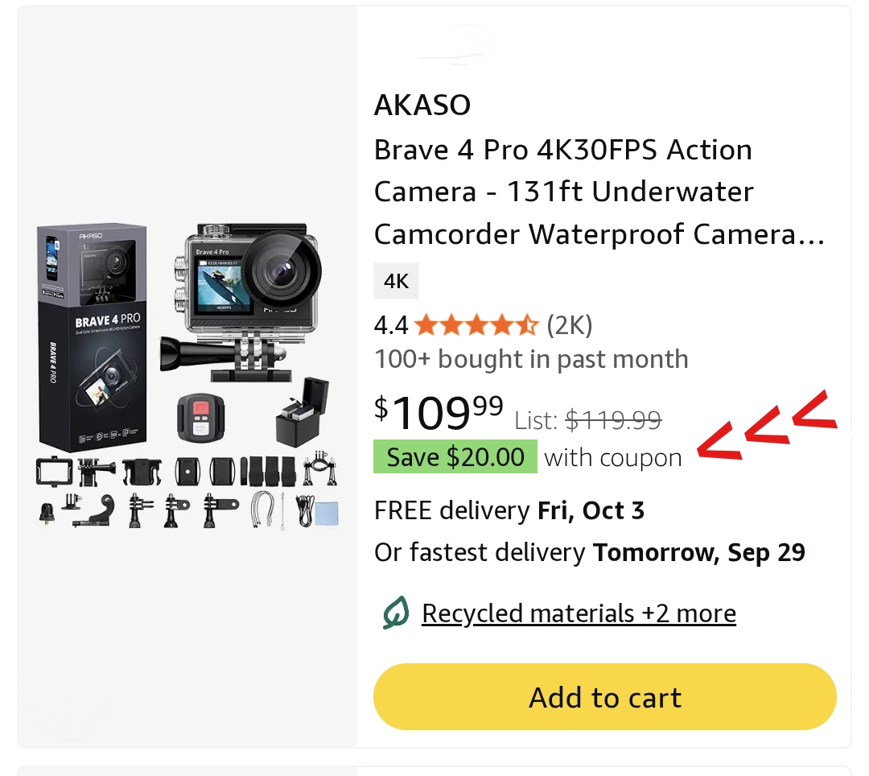
Task: Clip the Save $20.00 coupon badge
Action: (x=455, y=457)
